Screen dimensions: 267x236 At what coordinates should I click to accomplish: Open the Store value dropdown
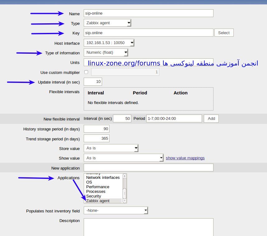pyautogui.click(x=111, y=148)
